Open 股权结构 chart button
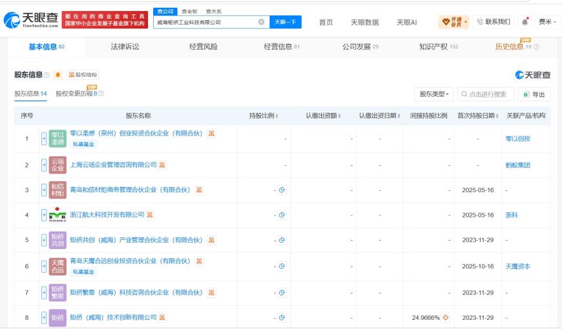562x329 pixels. [x=83, y=75]
